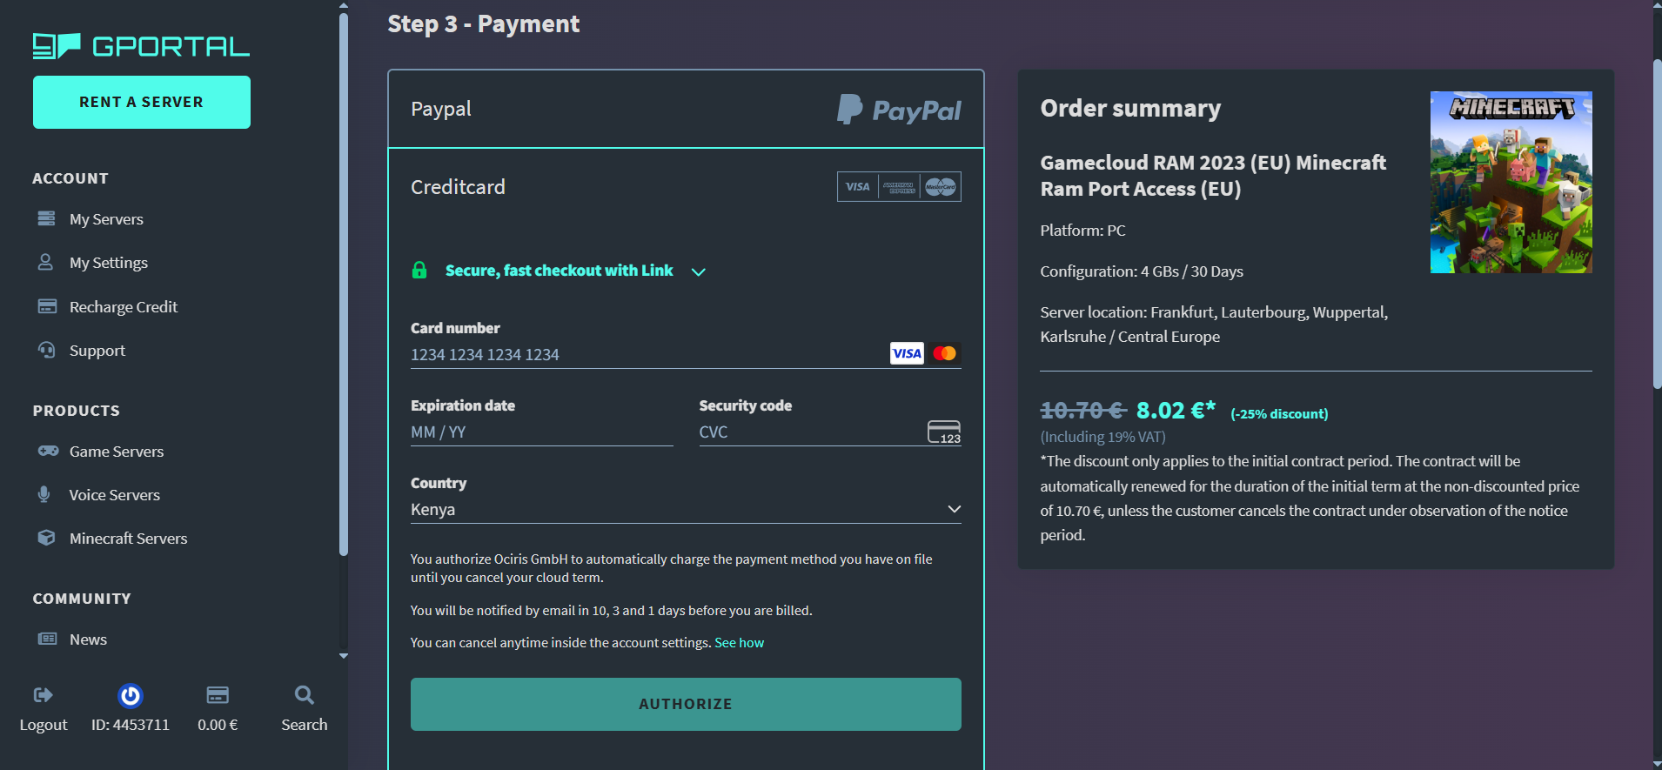Image resolution: width=1662 pixels, height=770 pixels.
Task: Click the Mastercard logo in Creditcard header
Action: click(x=941, y=186)
